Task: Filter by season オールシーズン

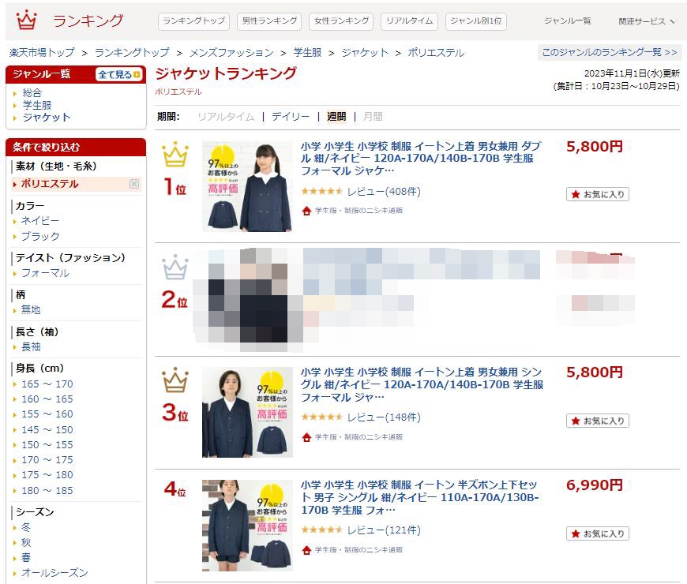Action: pos(54,573)
